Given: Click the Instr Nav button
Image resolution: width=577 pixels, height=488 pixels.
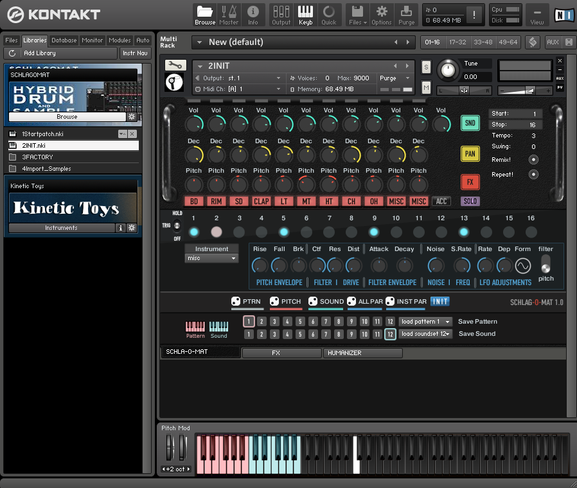Looking at the screenshot, I should [x=135, y=53].
